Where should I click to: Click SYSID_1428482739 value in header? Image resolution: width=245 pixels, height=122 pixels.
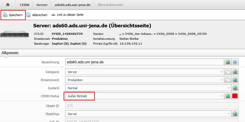pyautogui.click(x=67, y=34)
